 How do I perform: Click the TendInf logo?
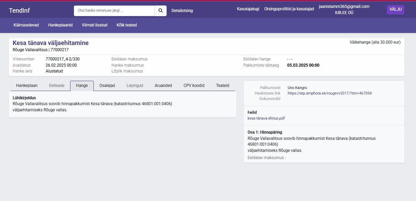[x=19, y=11]
